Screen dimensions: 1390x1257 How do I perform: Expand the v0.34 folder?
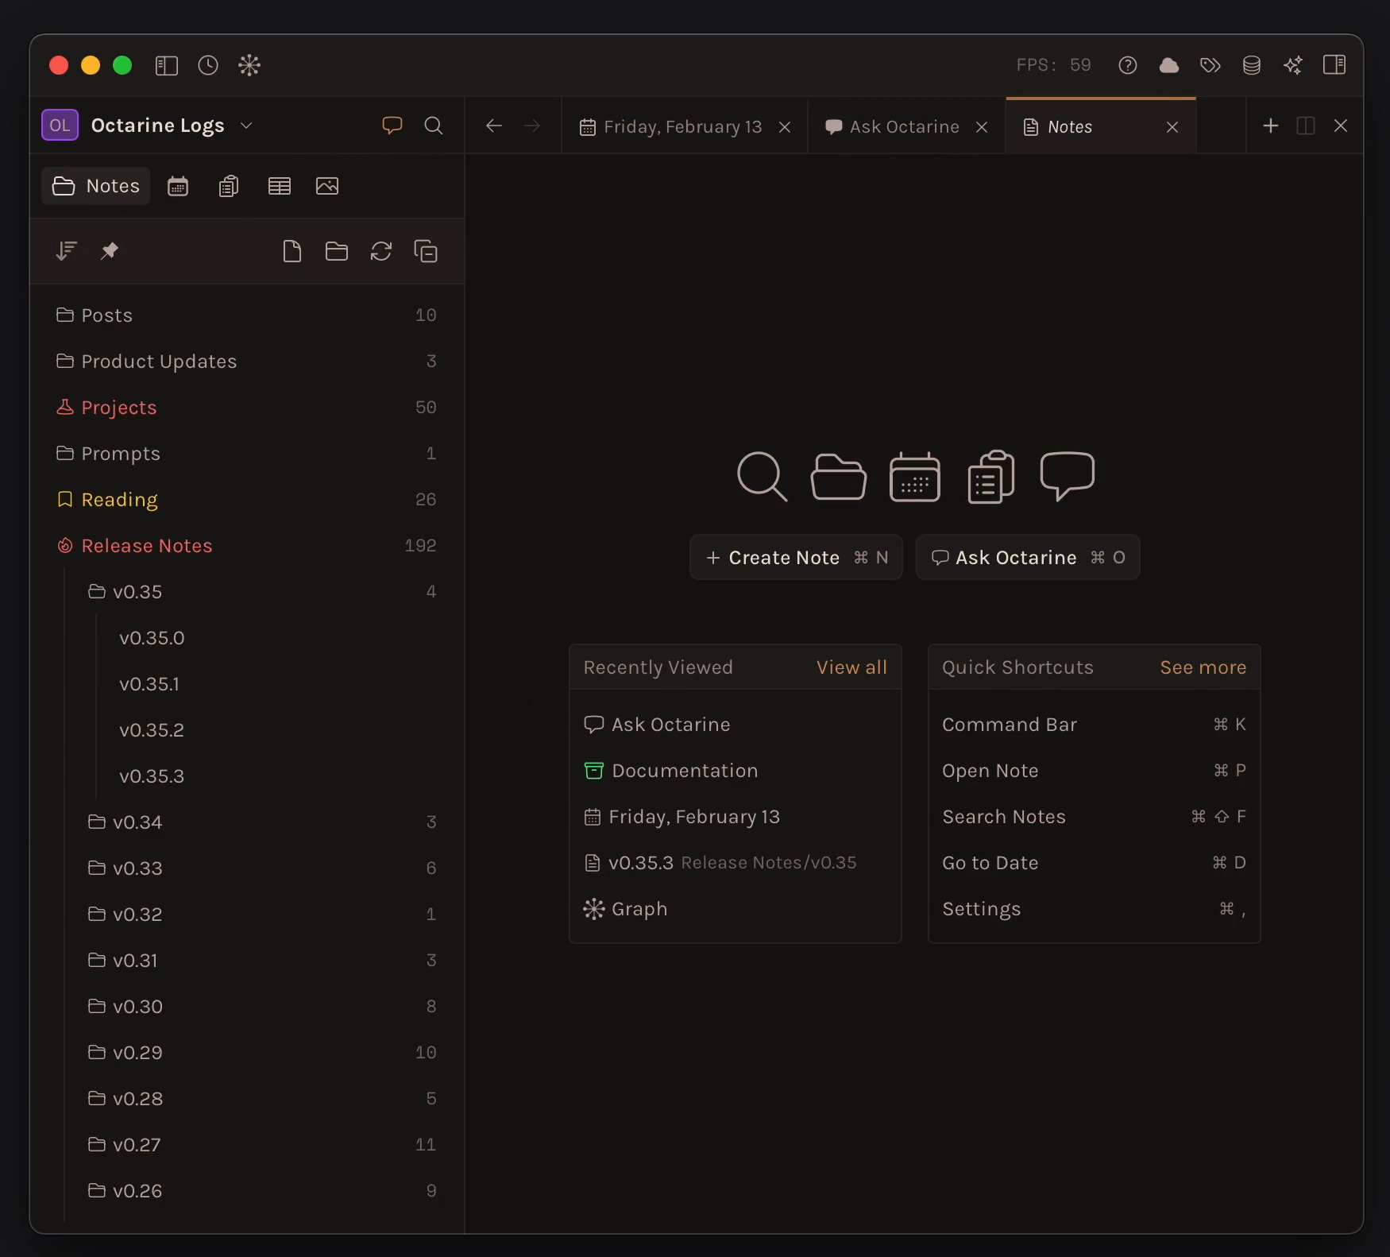pyautogui.click(x=263, y=822)
